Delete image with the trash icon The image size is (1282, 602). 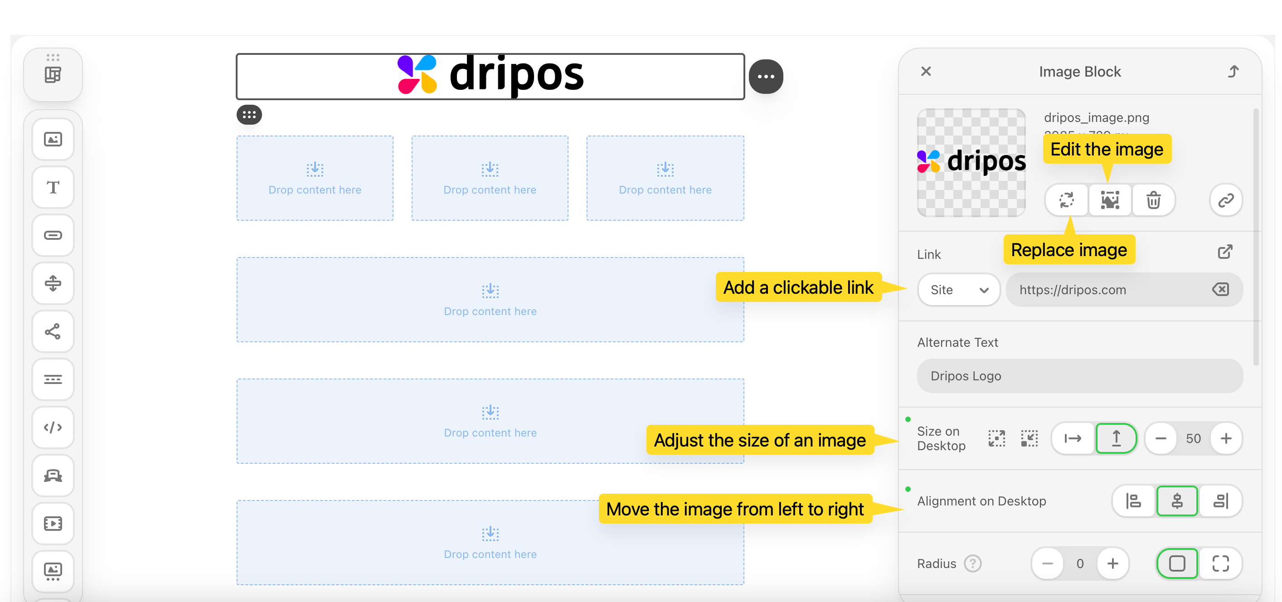[x=1153, y=200]
